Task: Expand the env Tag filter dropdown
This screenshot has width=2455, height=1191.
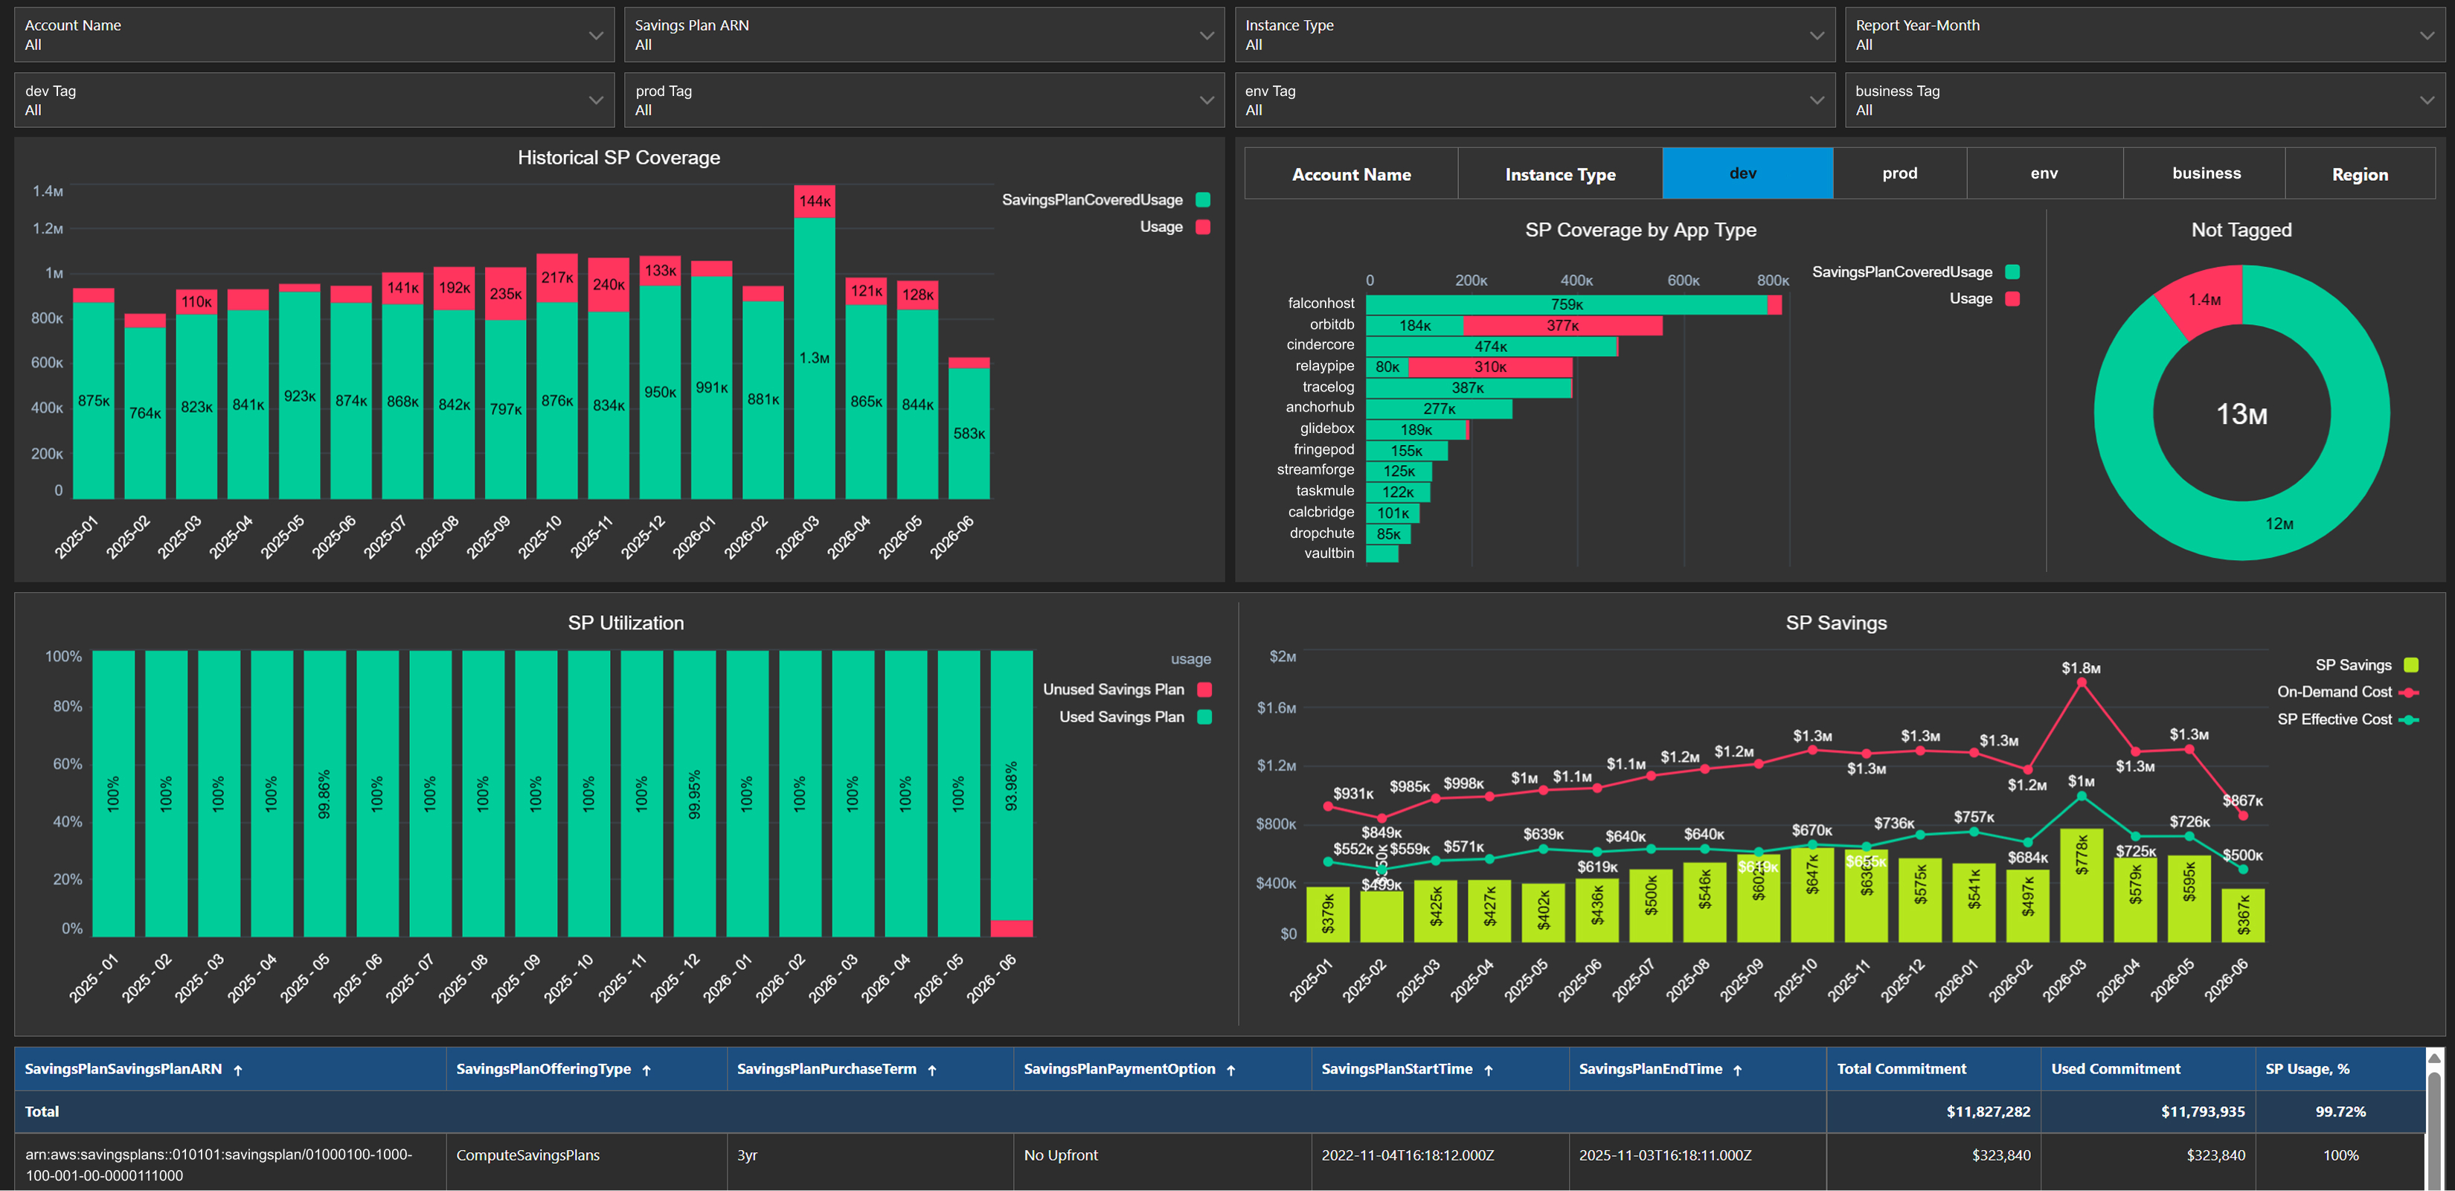Action: click(x=1534, y=100)
